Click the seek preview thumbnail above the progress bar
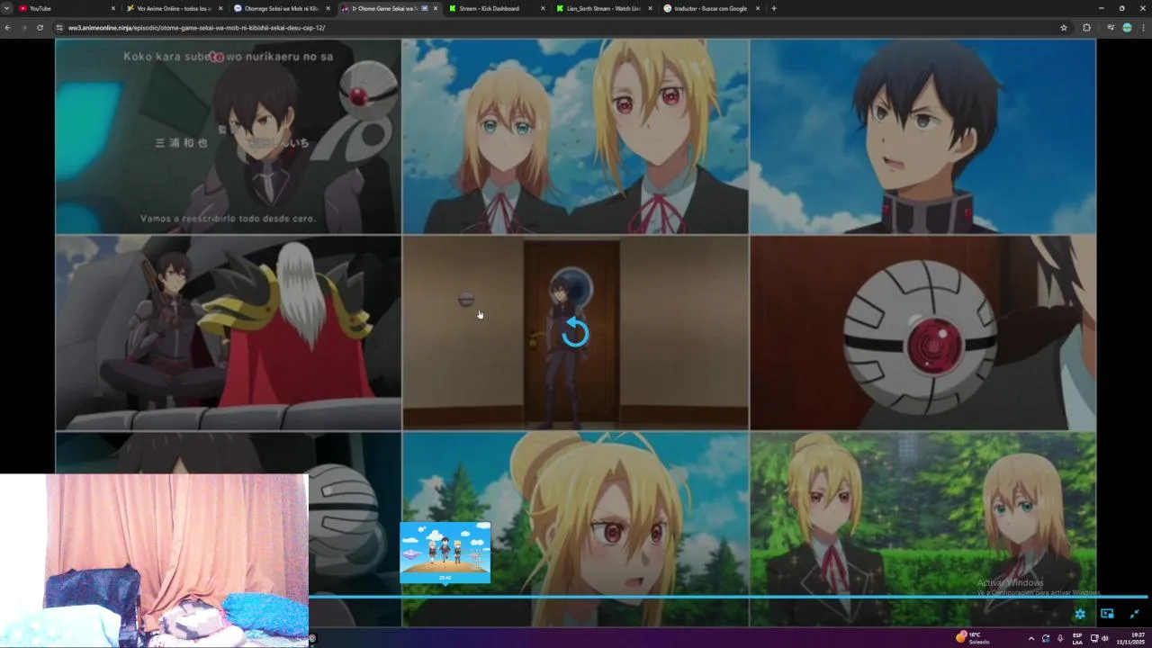The image size is (1152, 648). 445,552
